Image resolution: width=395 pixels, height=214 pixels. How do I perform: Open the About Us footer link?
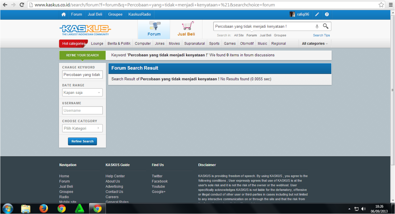point(113,181)
